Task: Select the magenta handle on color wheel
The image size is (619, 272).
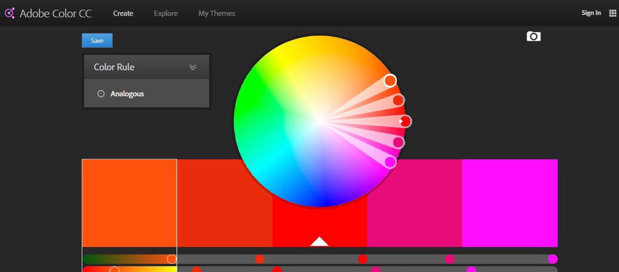Action: [391, 162]
